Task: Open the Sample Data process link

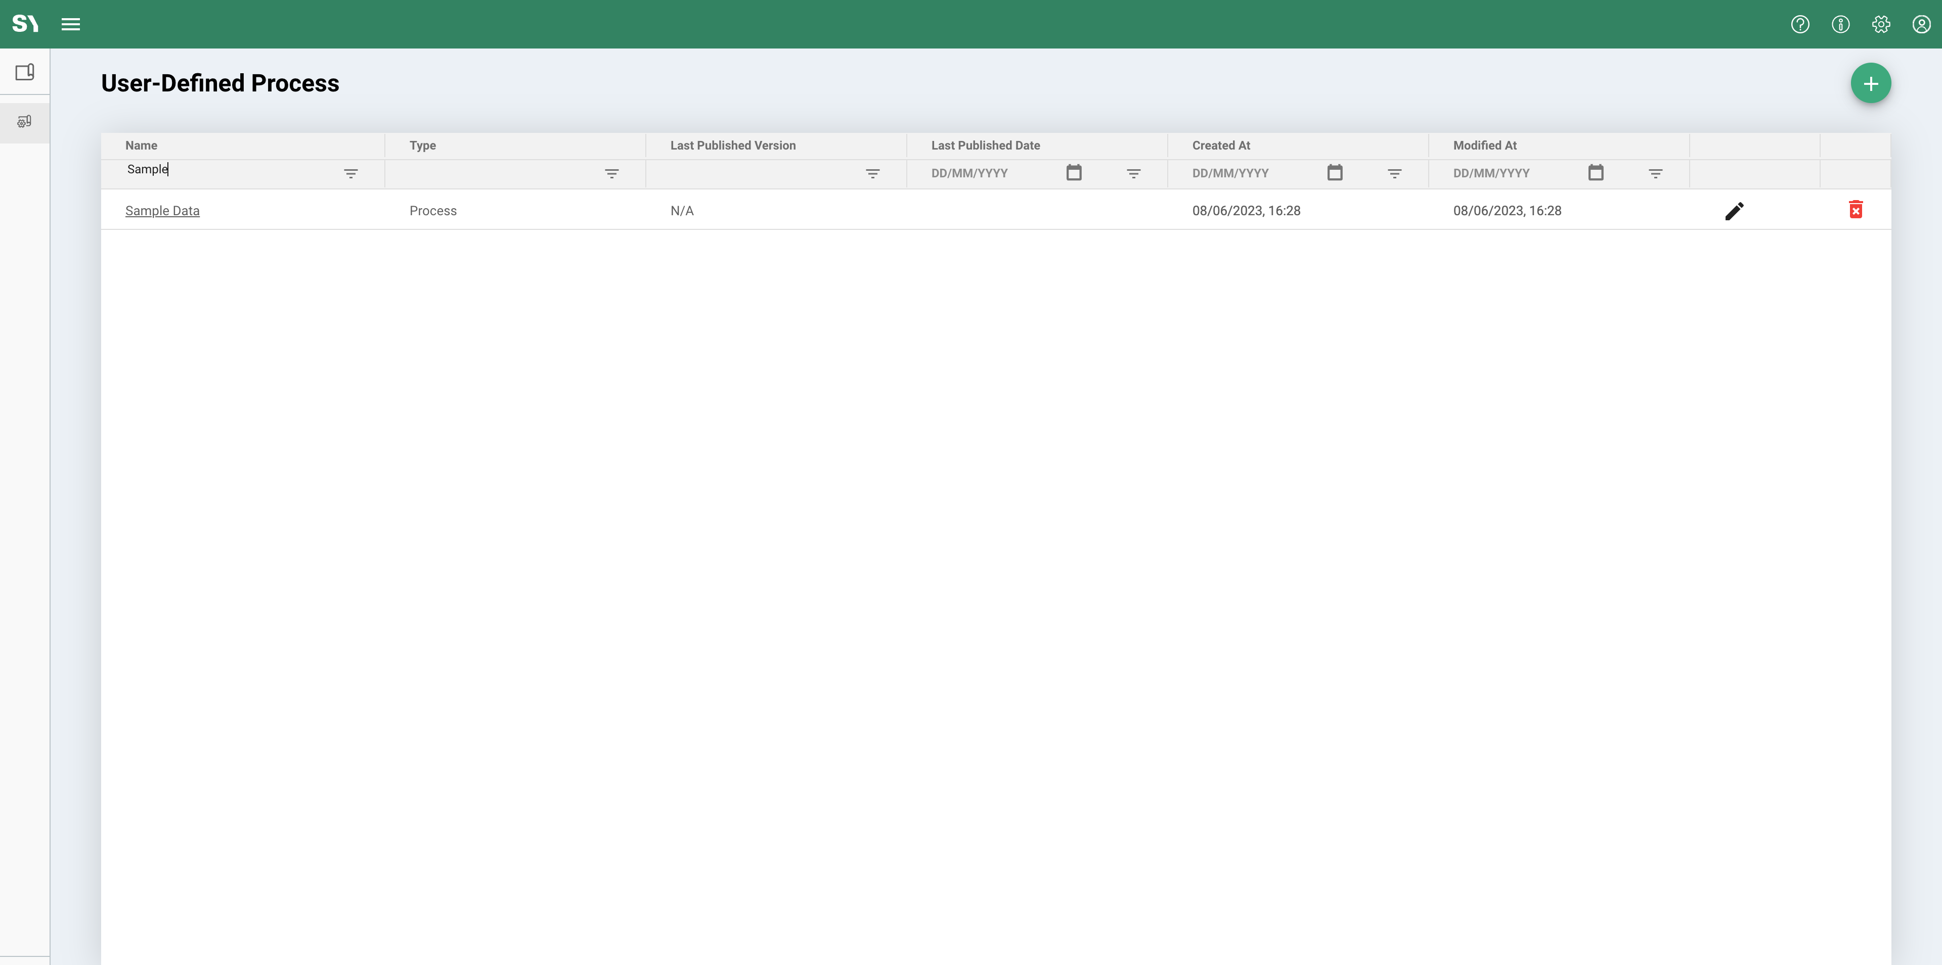Action: pos(162,211)
